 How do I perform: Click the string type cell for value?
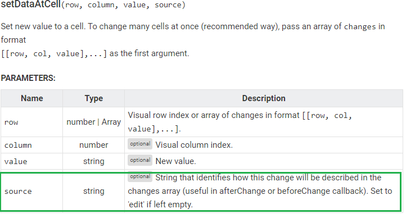point(94,161)
